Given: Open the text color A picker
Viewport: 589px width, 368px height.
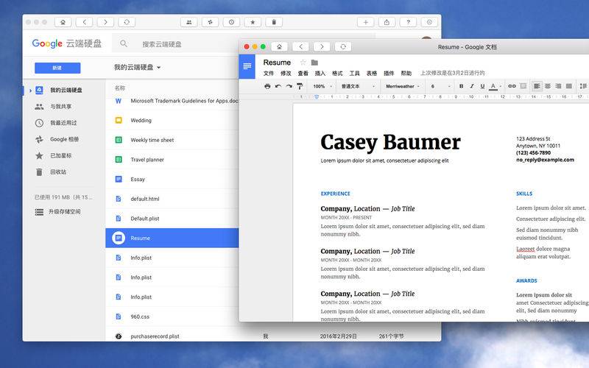Looking at the screenshot, I should click(495, 86).
